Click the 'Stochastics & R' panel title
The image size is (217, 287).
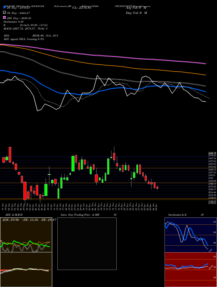point(178,215)
